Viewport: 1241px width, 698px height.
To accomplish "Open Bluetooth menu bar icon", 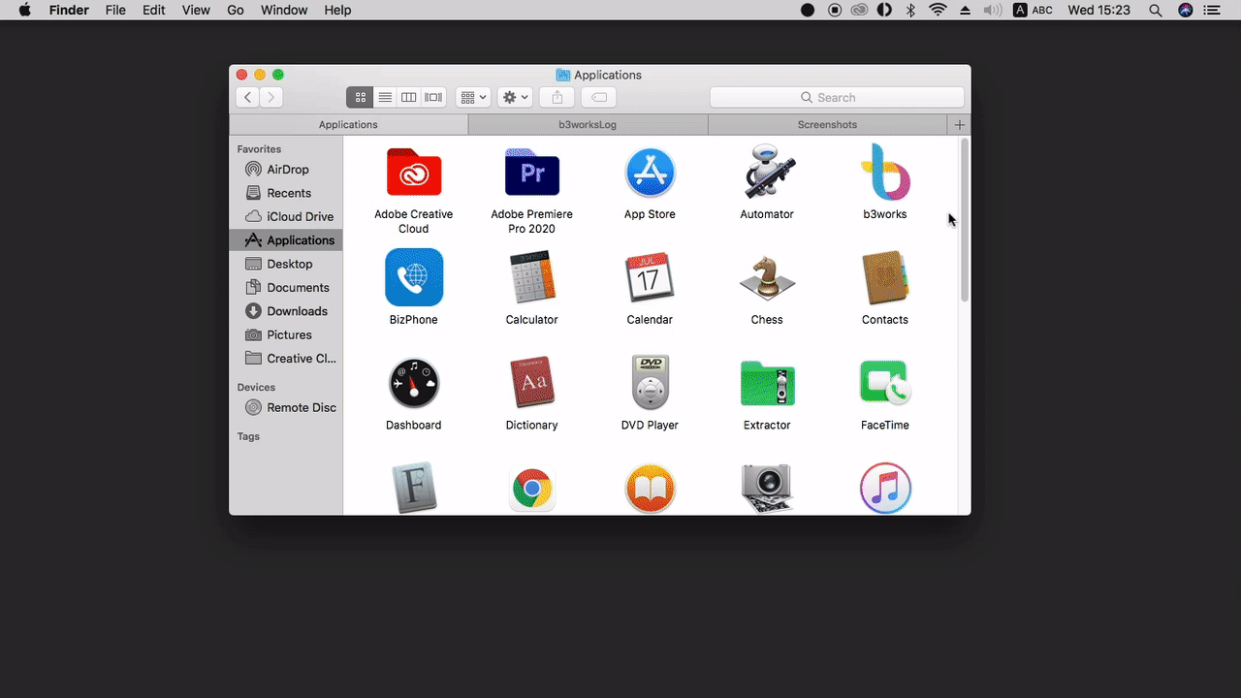I will (910, 10).
